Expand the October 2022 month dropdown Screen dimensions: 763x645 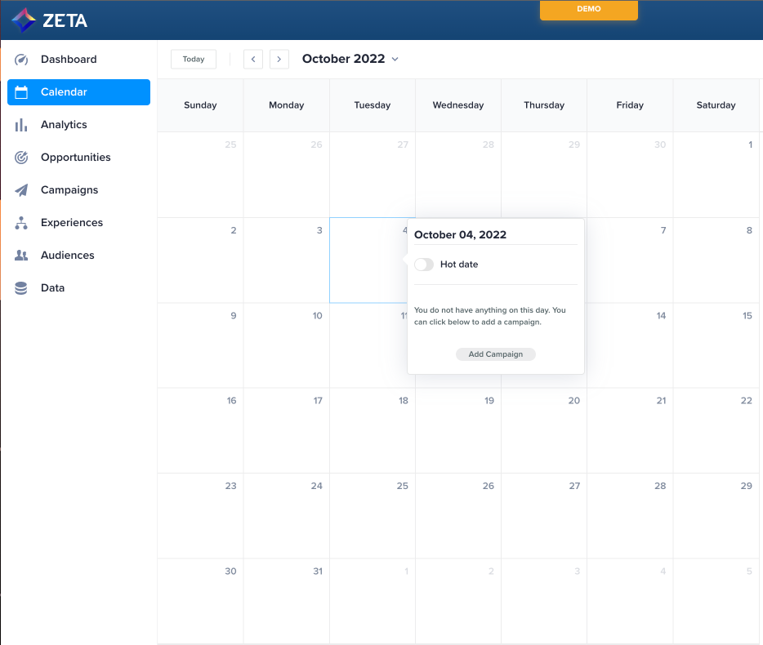(x=395, y=59)
